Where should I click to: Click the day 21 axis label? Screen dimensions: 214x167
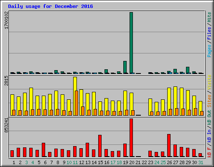pyautogui.click(x=138, y=162)
